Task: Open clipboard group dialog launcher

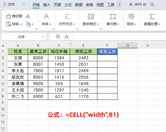Action: pos(36,29)
